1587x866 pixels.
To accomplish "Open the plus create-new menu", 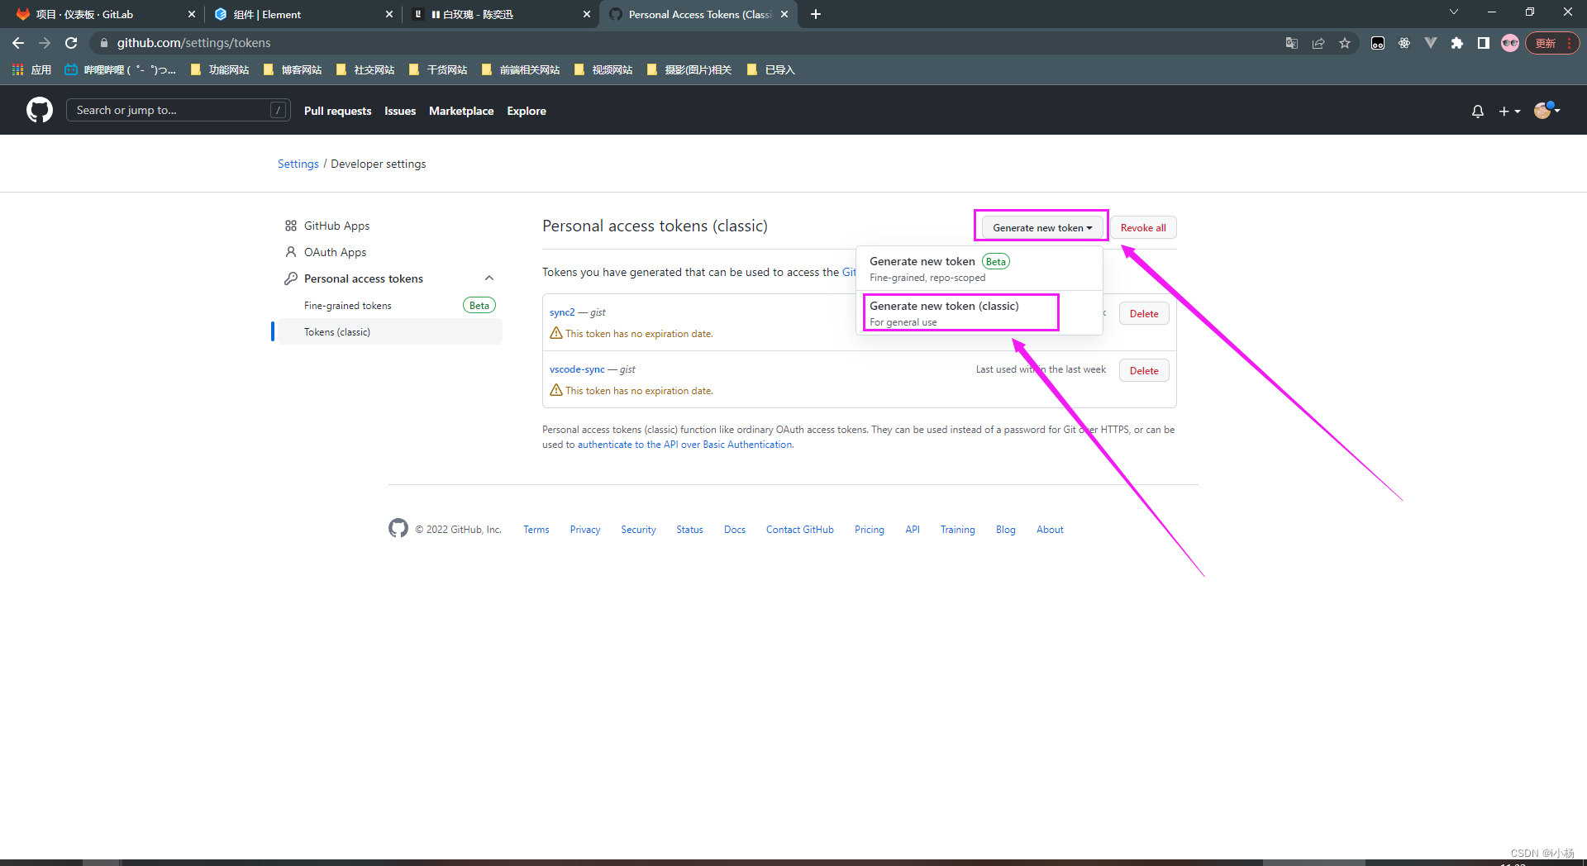I will click(1509, 111).
